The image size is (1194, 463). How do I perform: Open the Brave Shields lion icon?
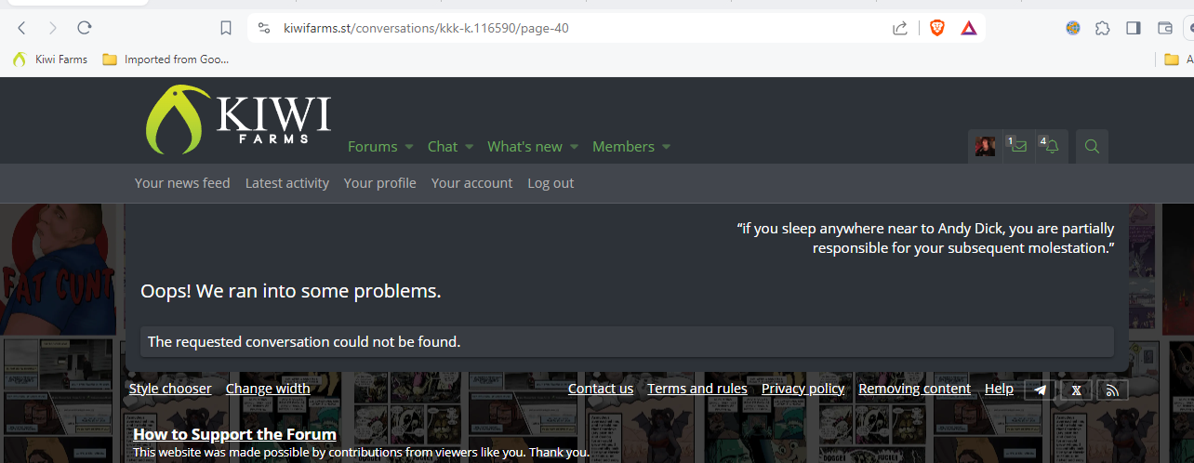937,28
